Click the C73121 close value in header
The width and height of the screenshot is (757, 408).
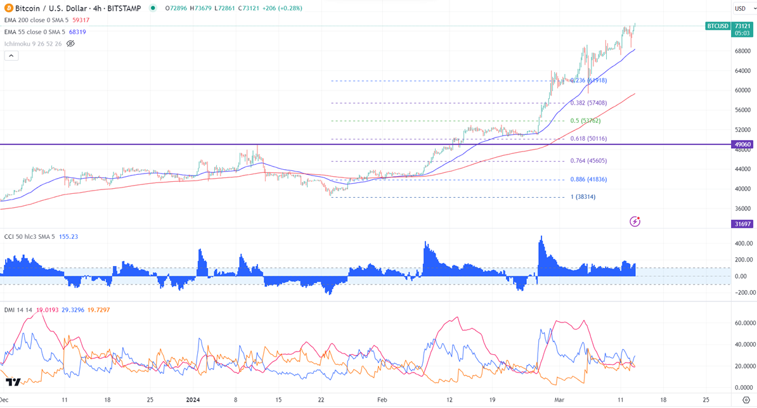coord(248,8)
